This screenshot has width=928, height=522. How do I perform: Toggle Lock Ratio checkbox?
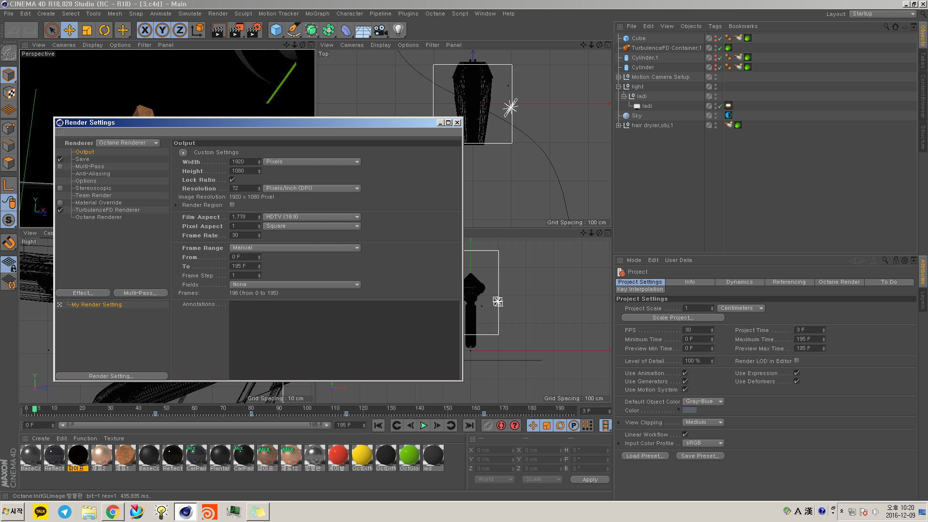232,180
